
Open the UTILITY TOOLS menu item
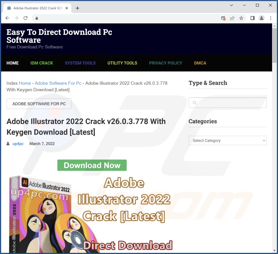tap(122, 63)
